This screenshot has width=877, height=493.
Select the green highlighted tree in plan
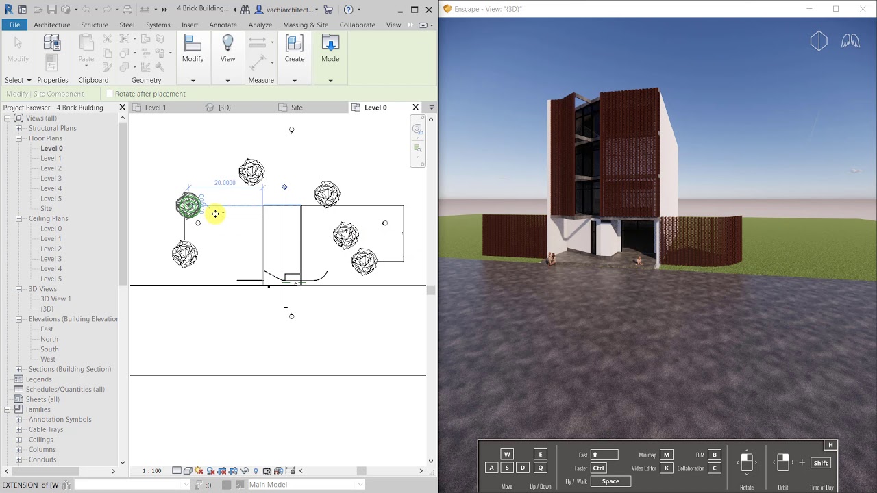(x=188, y=205)
